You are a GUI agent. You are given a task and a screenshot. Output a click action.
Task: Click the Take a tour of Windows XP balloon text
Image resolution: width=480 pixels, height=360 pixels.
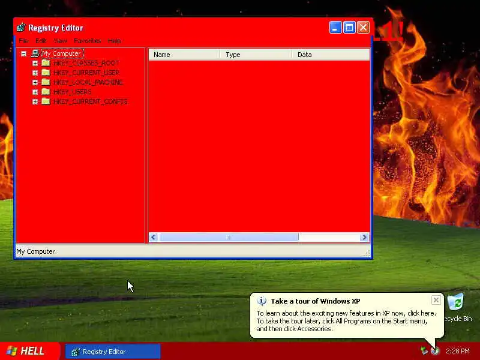[x=316, y=301]
